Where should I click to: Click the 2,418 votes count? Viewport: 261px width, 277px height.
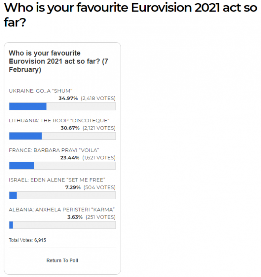[98, 98]
